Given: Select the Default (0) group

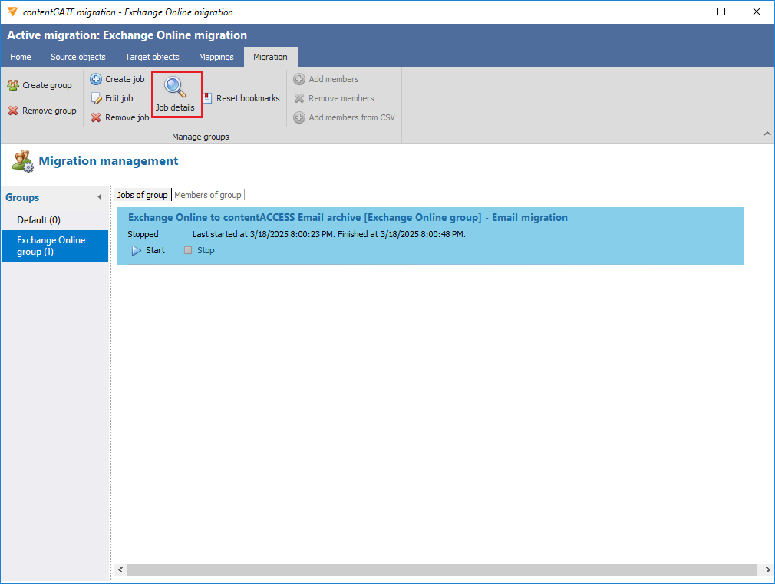Looking at the screenshot, I should (38, 220).
